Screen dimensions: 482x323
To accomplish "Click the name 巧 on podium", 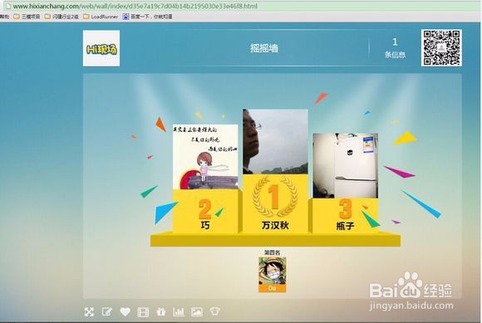I will (205, 225).
